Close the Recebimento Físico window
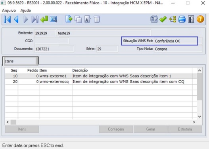The image size is (209, 149). tap(203, 3)
